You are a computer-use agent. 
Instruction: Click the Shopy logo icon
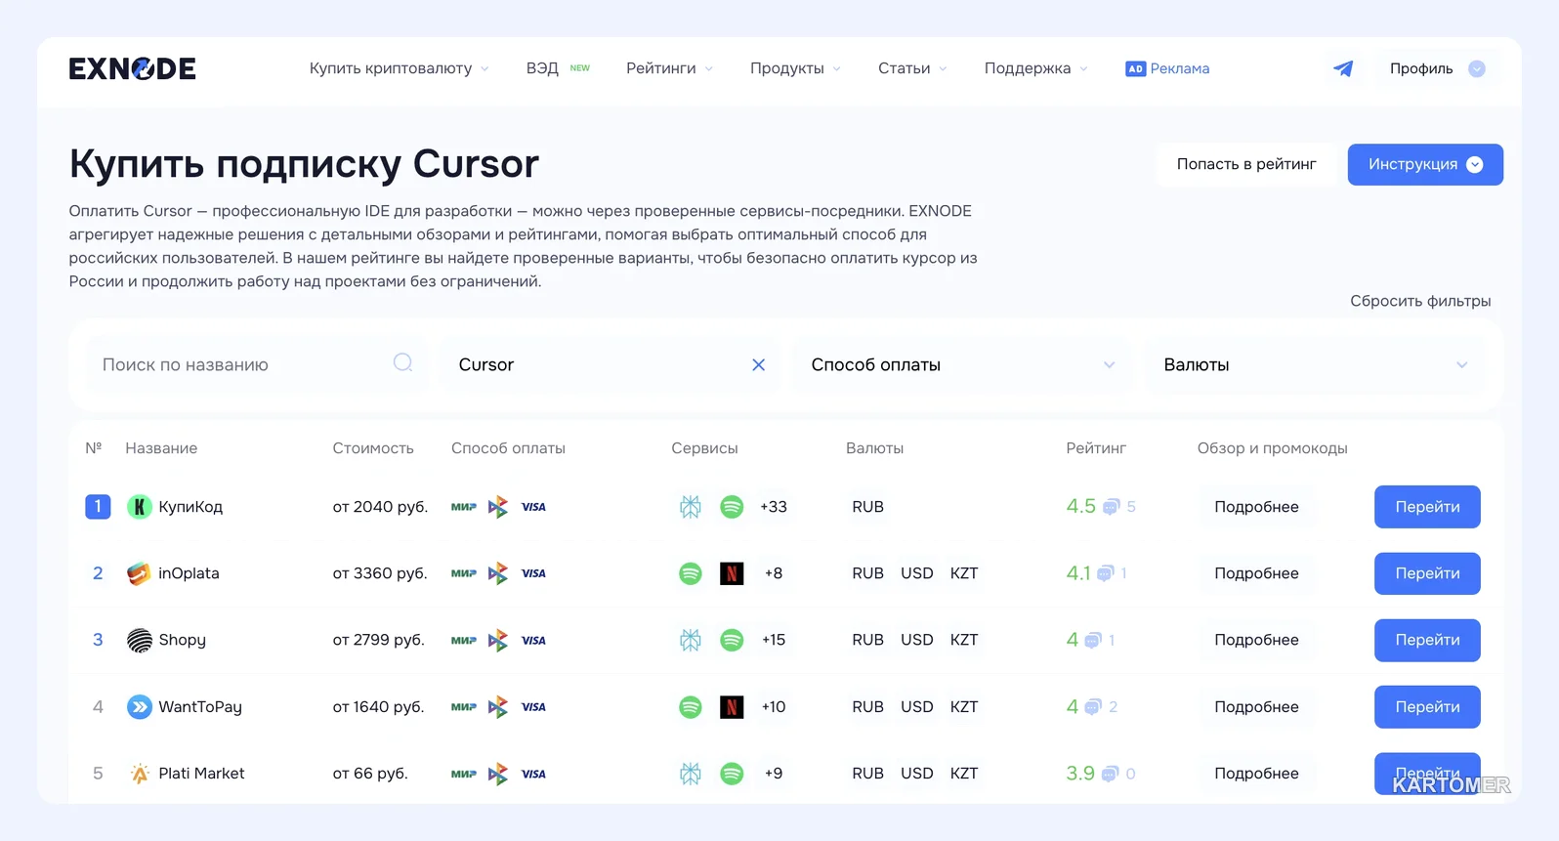click(x=140, y=640)
